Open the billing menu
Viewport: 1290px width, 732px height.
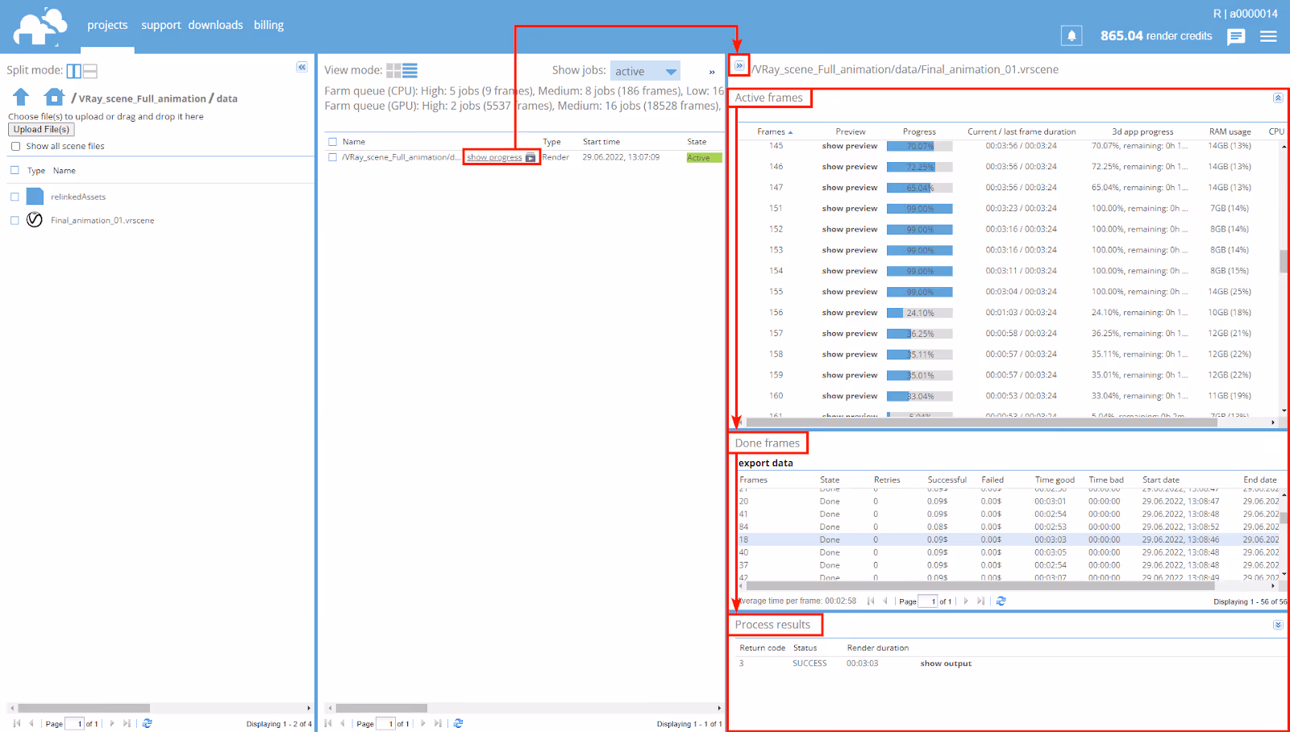268,25
